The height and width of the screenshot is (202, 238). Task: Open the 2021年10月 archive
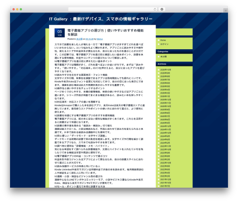tap(166, 183)
